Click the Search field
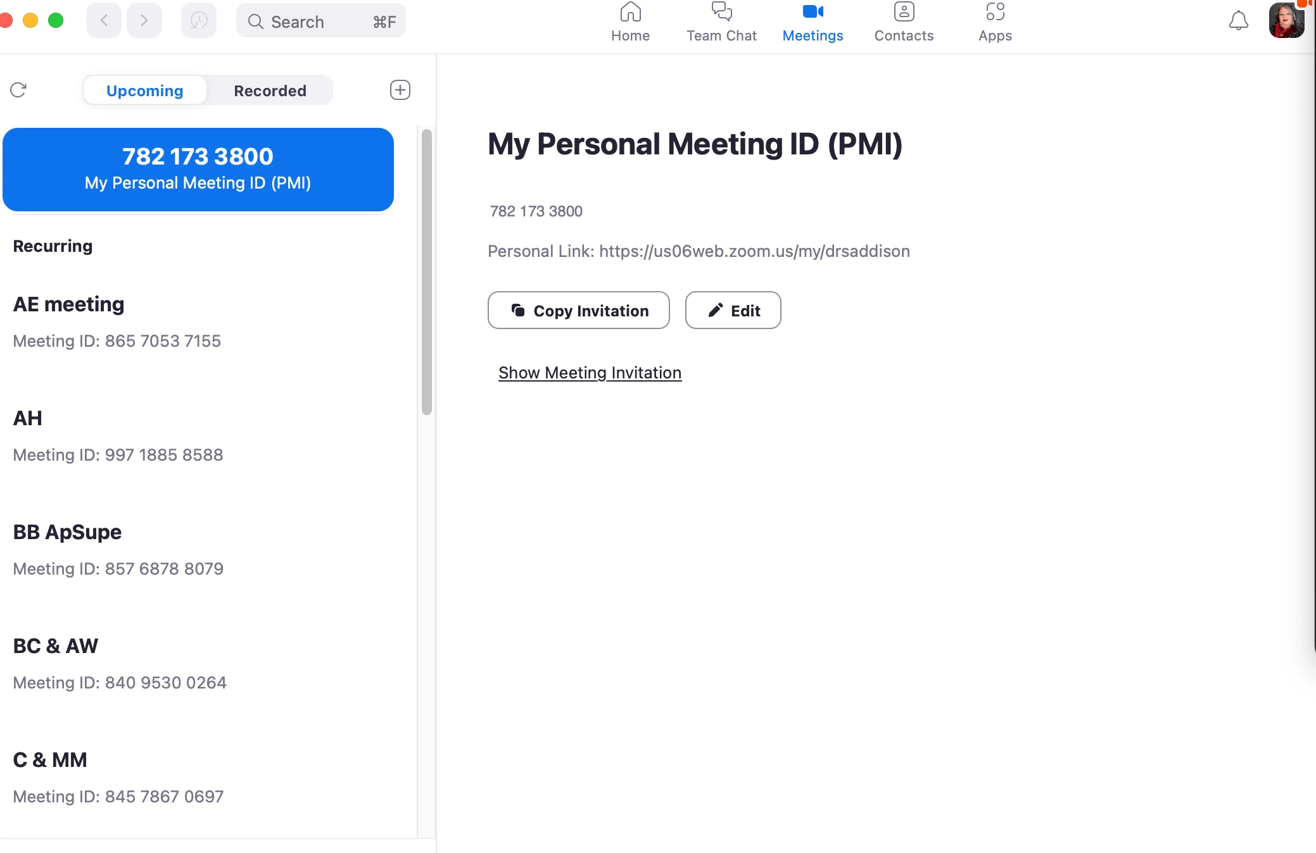This screenshot has height=853, width=1316. point(320,22)
